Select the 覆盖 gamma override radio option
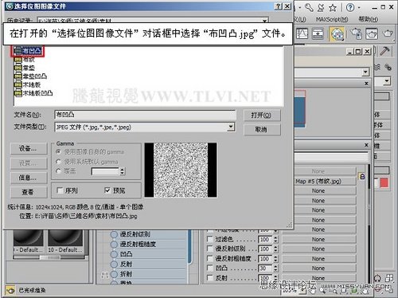 [x=58, y=171]
